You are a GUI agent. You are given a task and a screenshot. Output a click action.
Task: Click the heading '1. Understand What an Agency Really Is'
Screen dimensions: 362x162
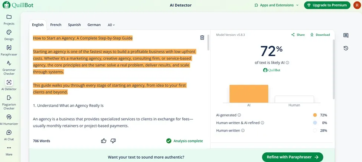pyautogui.click(x=68, y=106)
